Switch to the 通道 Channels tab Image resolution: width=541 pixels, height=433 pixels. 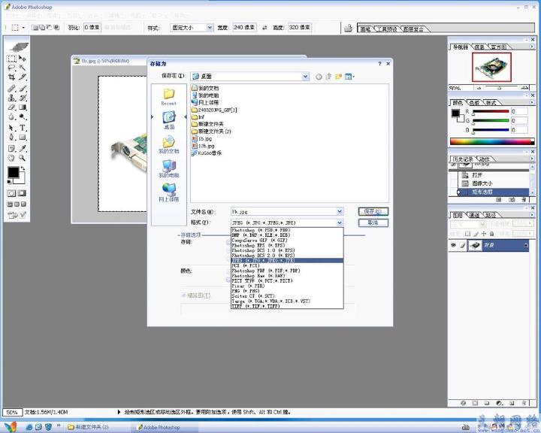click(474, 215)
